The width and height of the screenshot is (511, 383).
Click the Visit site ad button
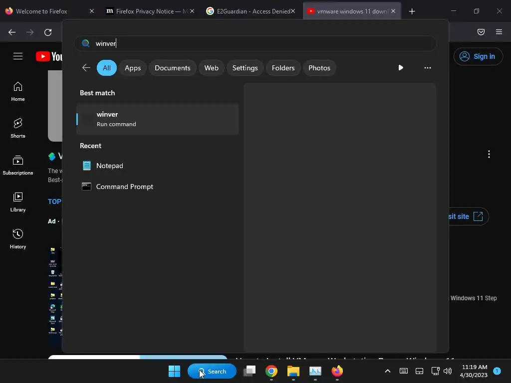click(x=468, y=216)
